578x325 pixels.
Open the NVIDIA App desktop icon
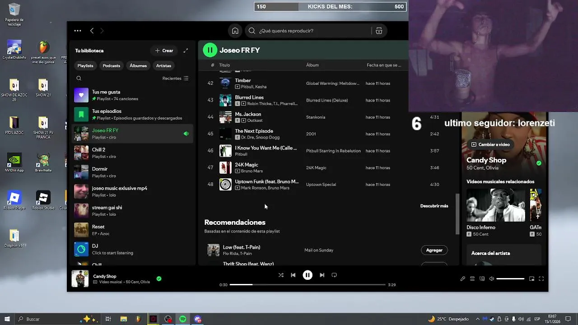click(x=14, y=163)
